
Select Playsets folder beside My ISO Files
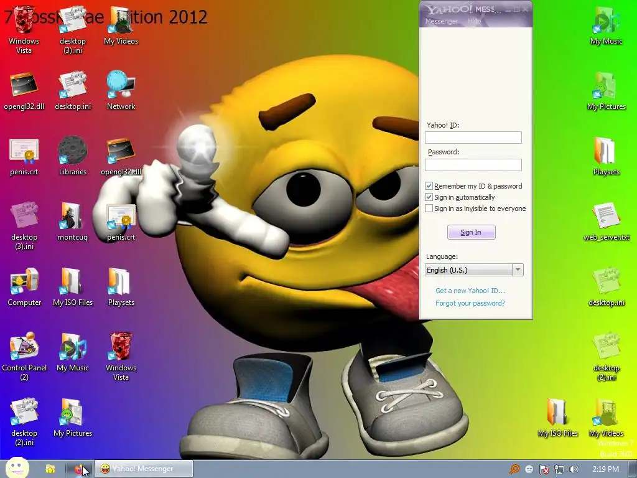click(x=121, y=286)
